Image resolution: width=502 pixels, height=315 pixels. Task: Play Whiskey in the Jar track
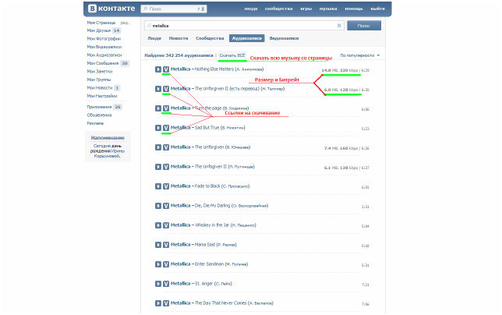coord(158,225)
